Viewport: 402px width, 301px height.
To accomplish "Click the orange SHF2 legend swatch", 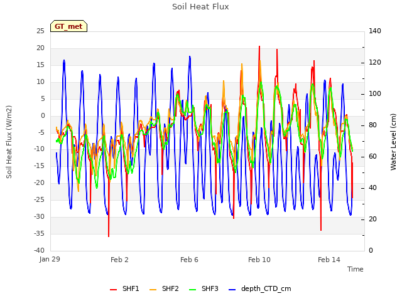I will 153,290.
